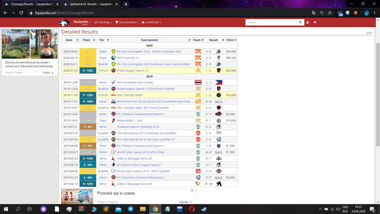Click the create account icon
Image resolution: width=380 pixels, height=214 pixels.
pyautogui.click(x=308, y=22)
